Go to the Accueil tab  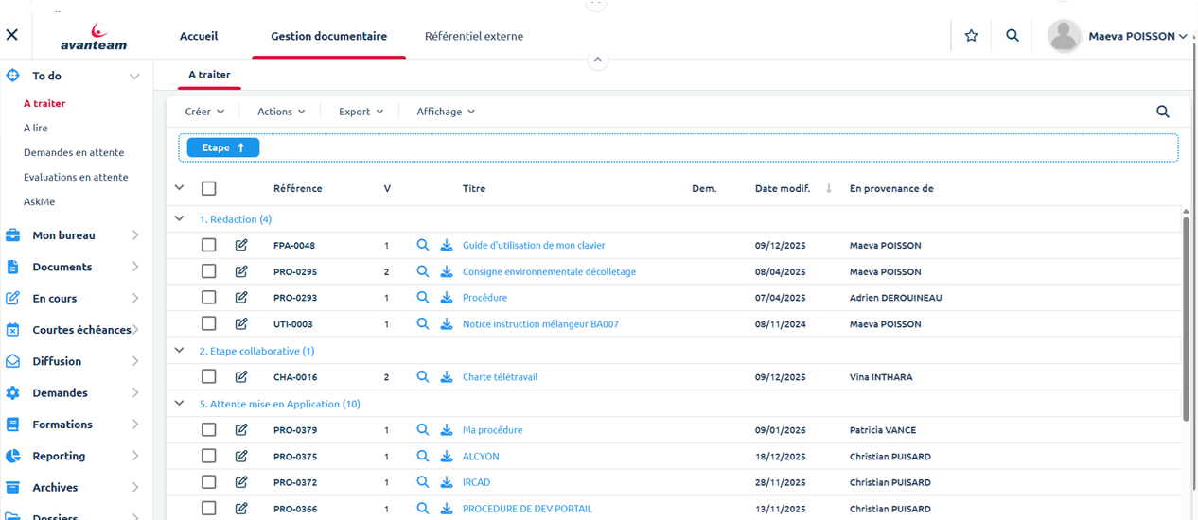(x=199, y=36)
